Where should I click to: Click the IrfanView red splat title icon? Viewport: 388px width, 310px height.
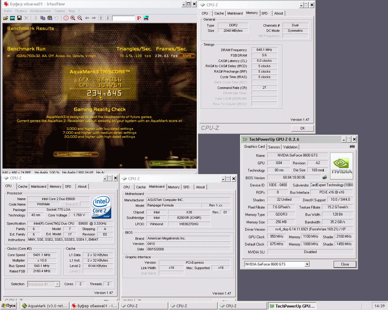coord(6,4)
